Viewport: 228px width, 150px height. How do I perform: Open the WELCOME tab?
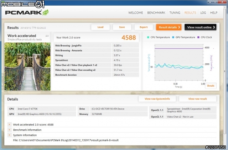[x=135, y=13]
